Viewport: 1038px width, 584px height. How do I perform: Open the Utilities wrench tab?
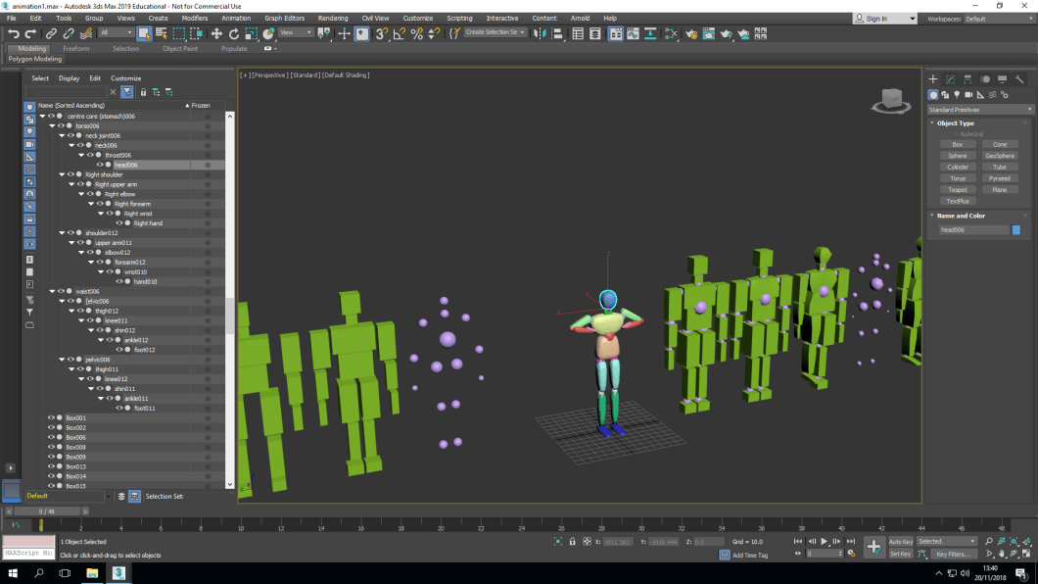[1019, 79]
